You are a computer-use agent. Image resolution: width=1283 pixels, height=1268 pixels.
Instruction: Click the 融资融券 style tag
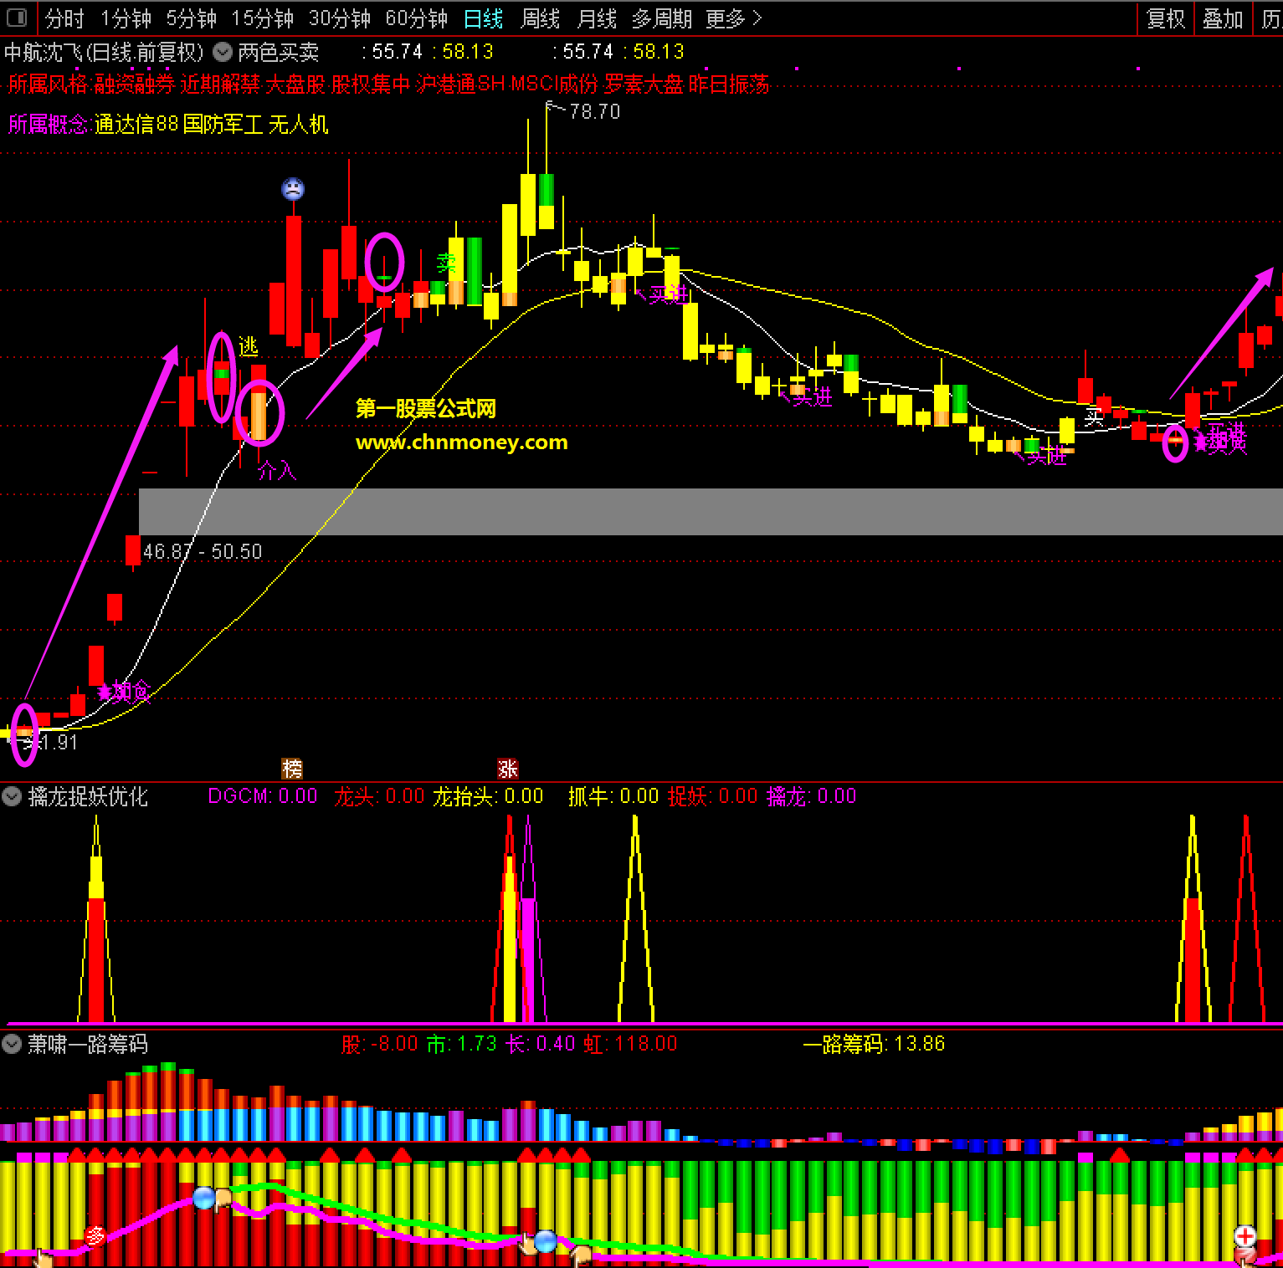(134, 84)
